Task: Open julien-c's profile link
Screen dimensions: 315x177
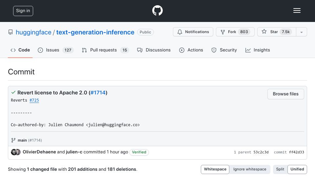Action: (74, 152)
